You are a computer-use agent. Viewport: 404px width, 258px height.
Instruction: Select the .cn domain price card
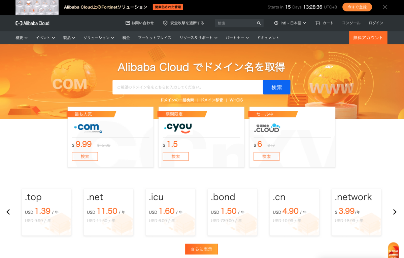294,212
